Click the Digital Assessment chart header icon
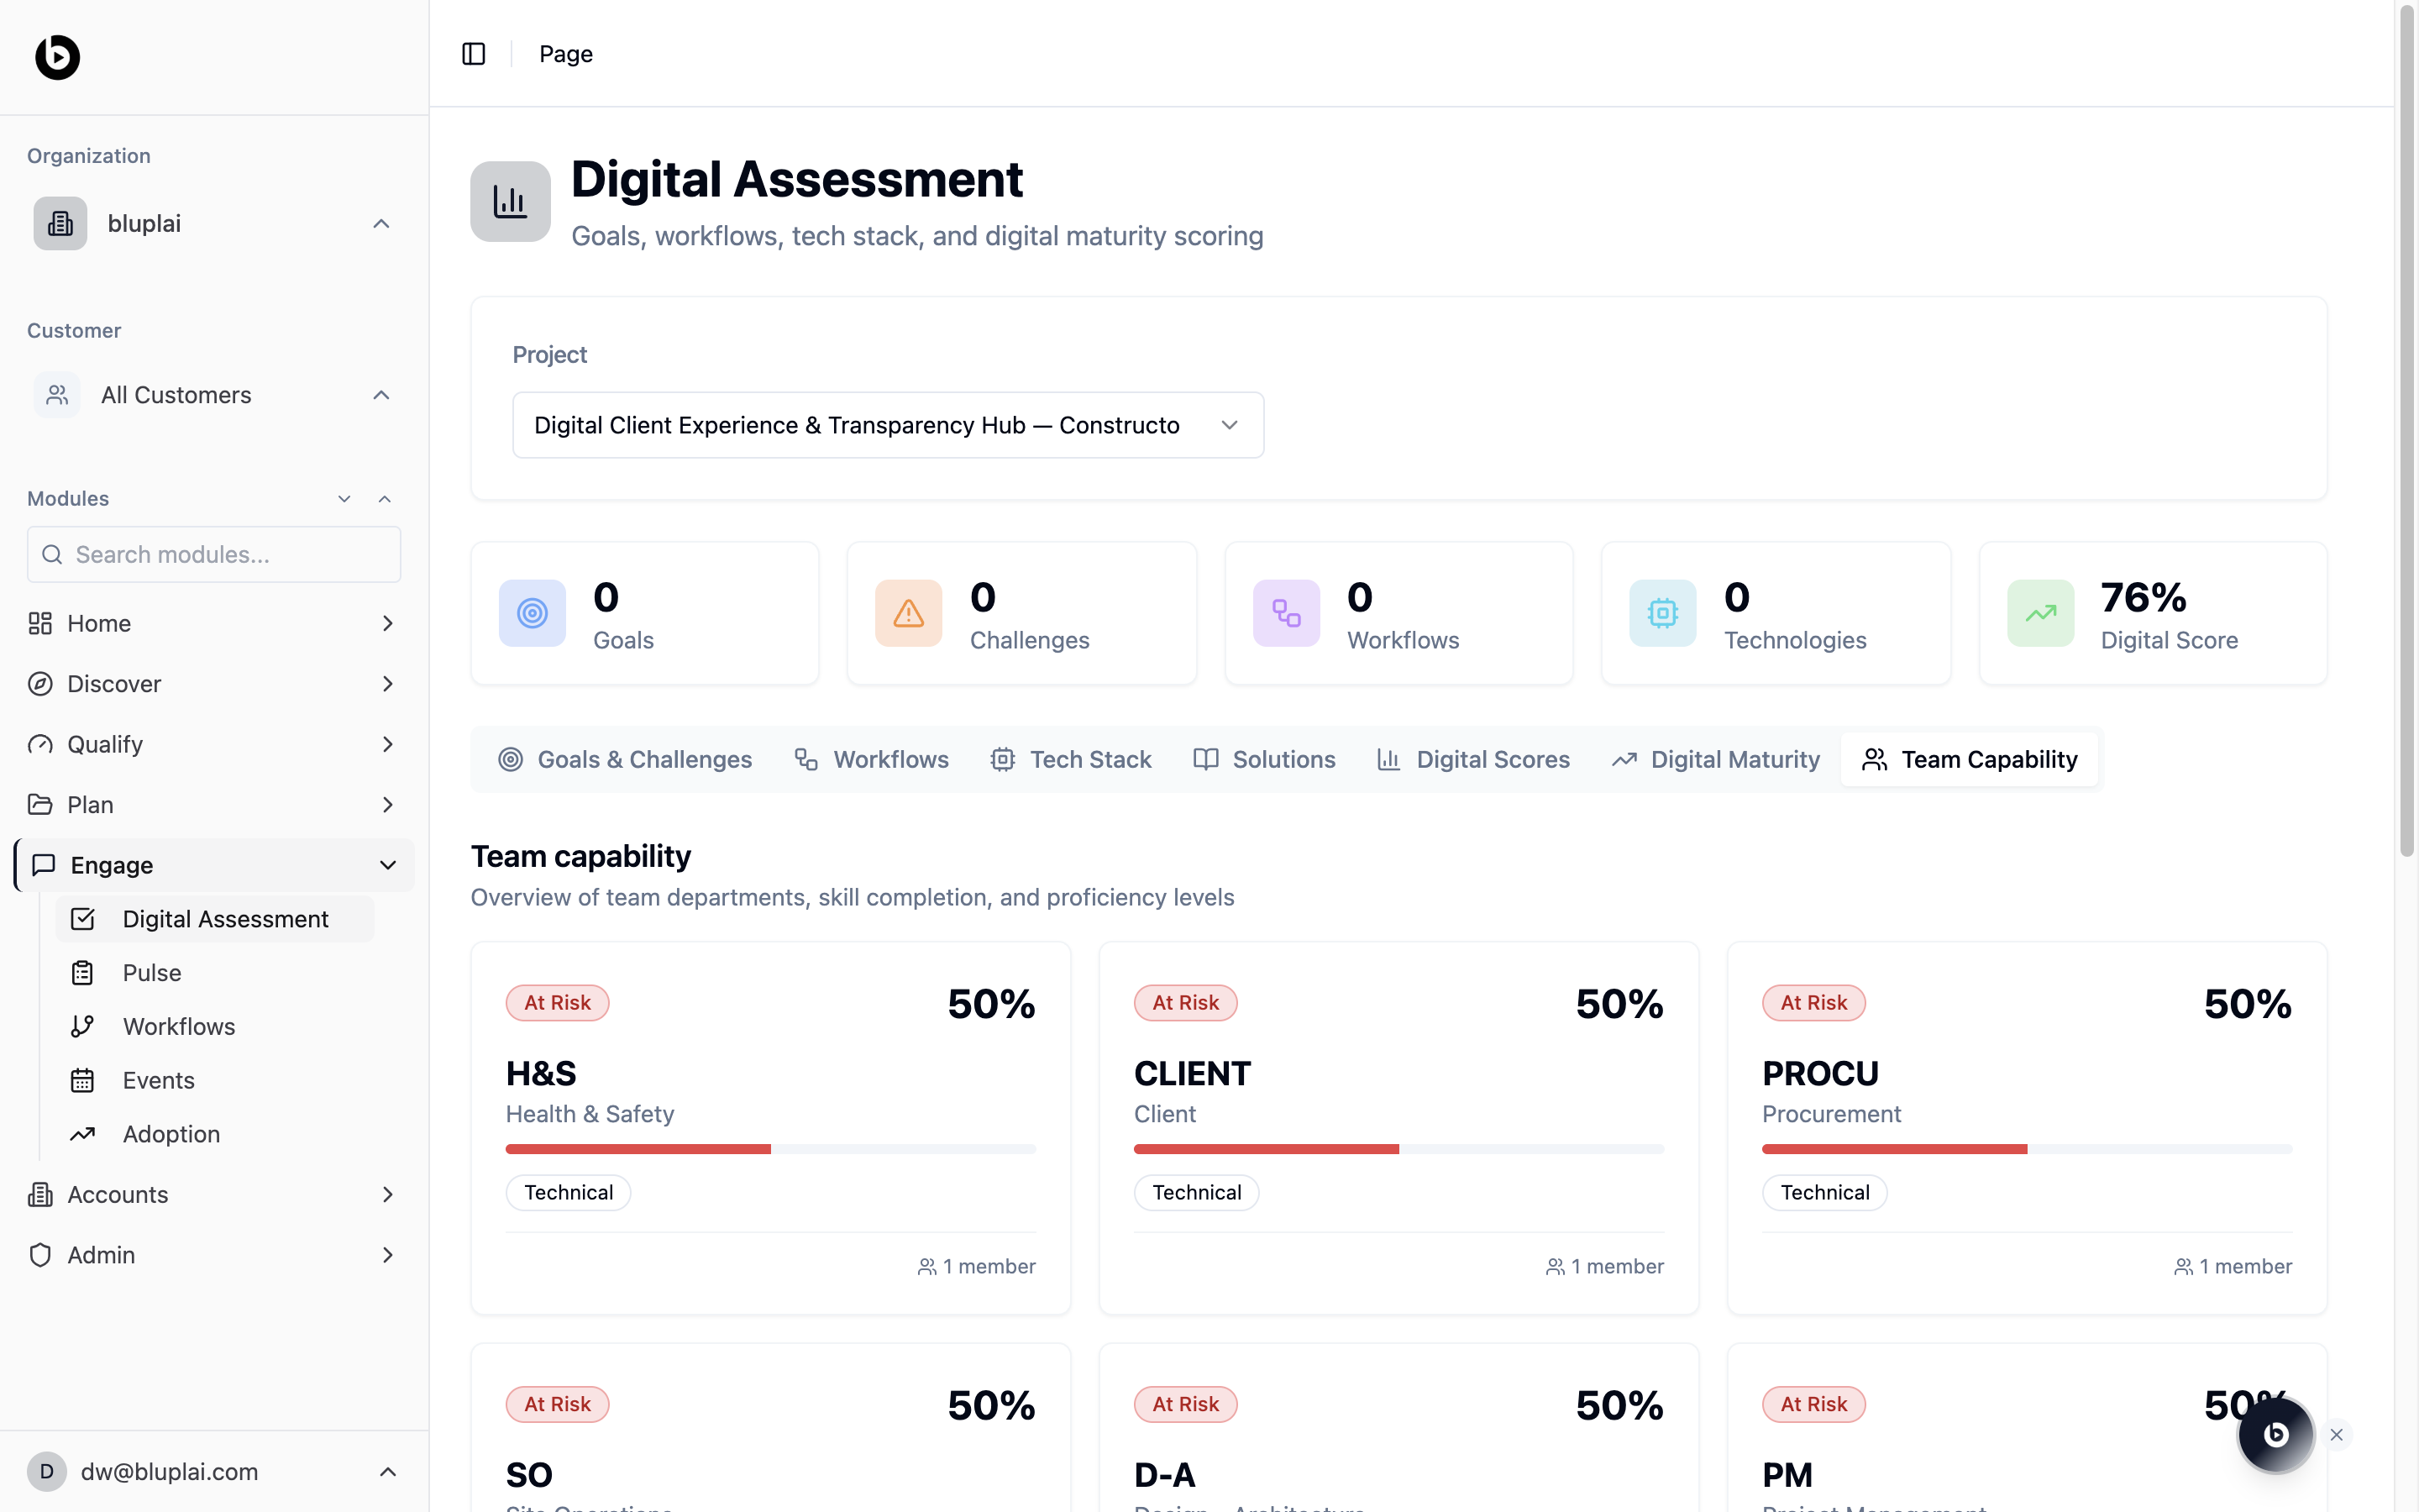The image size is (2419, 1512). pos(510,201)
